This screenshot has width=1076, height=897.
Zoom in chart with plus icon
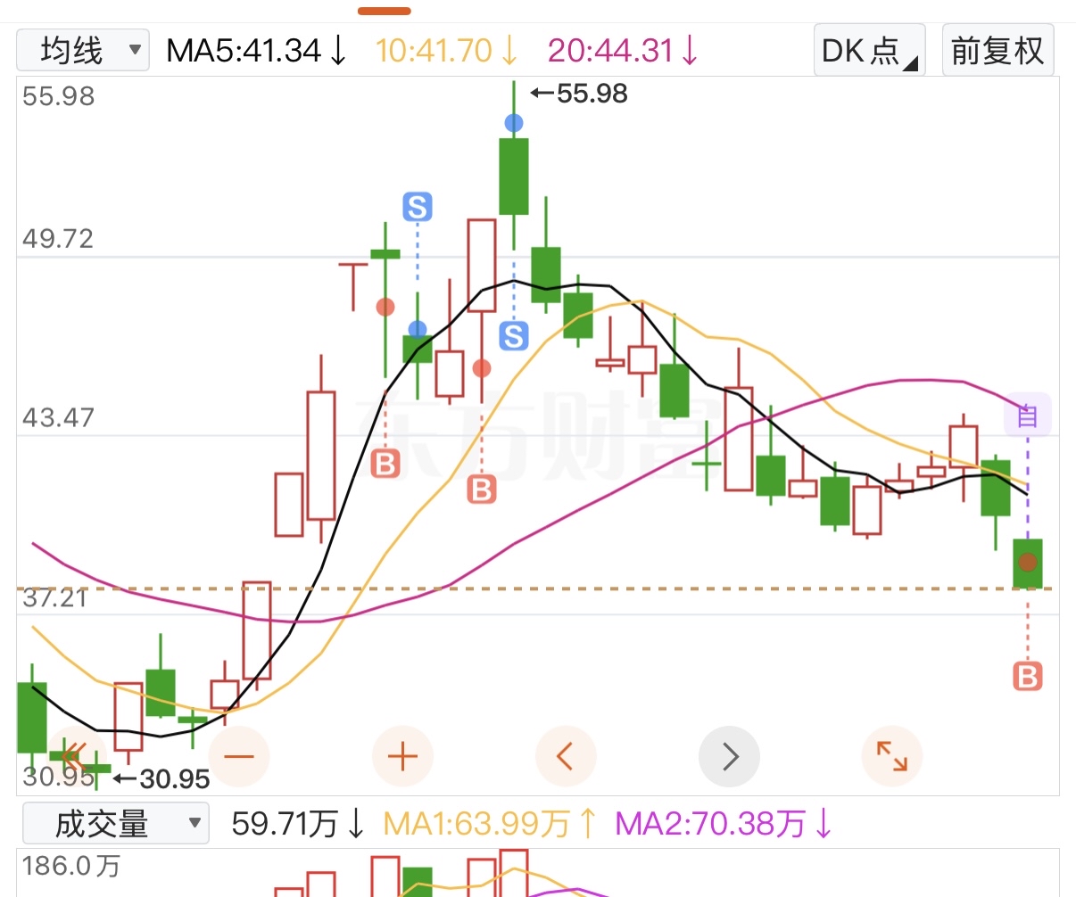click(x=402, y=757)
